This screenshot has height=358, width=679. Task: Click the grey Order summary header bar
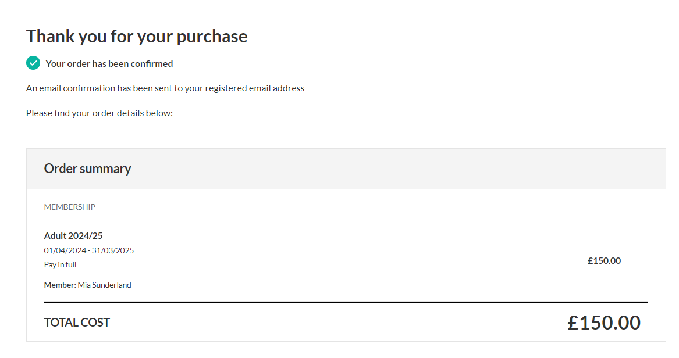[x=346, y=169]
